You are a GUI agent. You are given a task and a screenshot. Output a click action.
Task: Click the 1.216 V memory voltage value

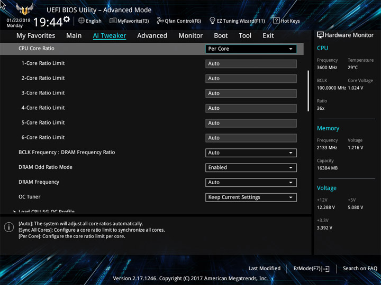(x=355, y=148)
